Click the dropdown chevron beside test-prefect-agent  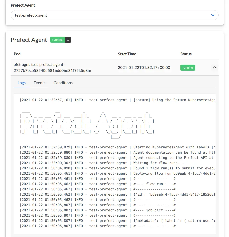[213, 15]
